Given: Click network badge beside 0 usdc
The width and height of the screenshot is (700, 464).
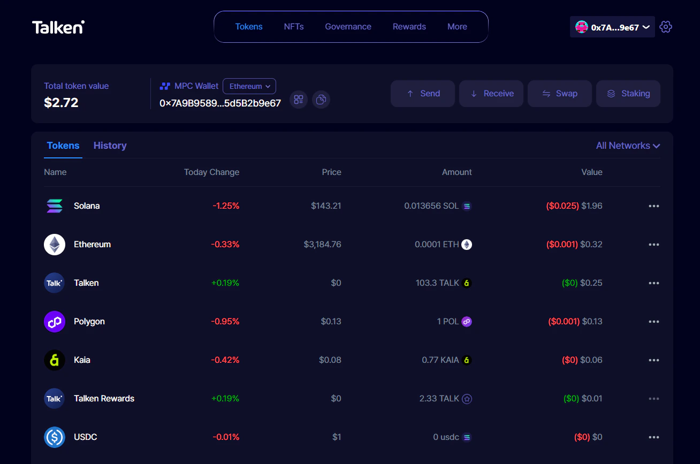Looking at the screenshot, I should tap(467, 437).
